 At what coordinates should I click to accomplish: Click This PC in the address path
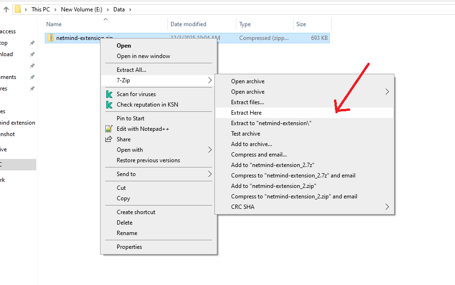40,10
